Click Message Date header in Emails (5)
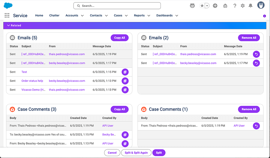Screen dimensions: 270x158 (x=102, y=46)
